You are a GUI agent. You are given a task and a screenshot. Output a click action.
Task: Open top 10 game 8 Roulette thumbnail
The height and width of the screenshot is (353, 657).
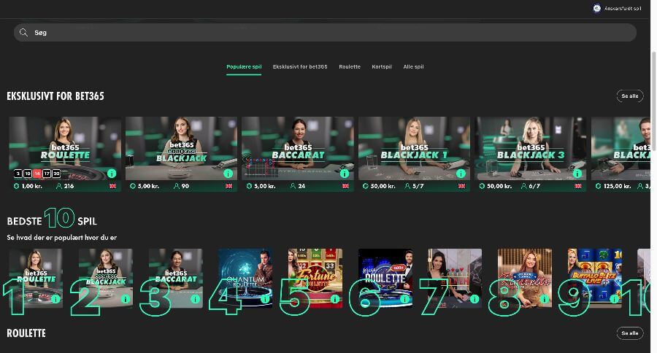click(x=525, y=278)
